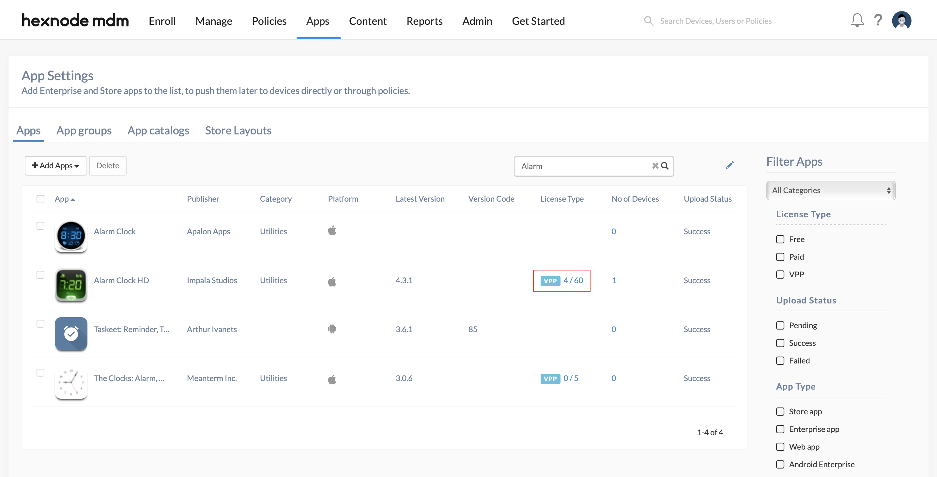Select the Alarm Clock row checkbox

(x=40, y=226)
